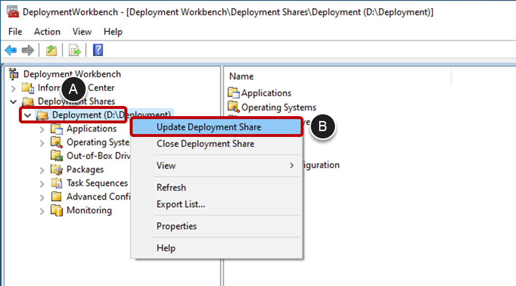Viewport: 516px width, 286px height.
Task: Click the Up One Level folder icon
Action: [51, 50]
